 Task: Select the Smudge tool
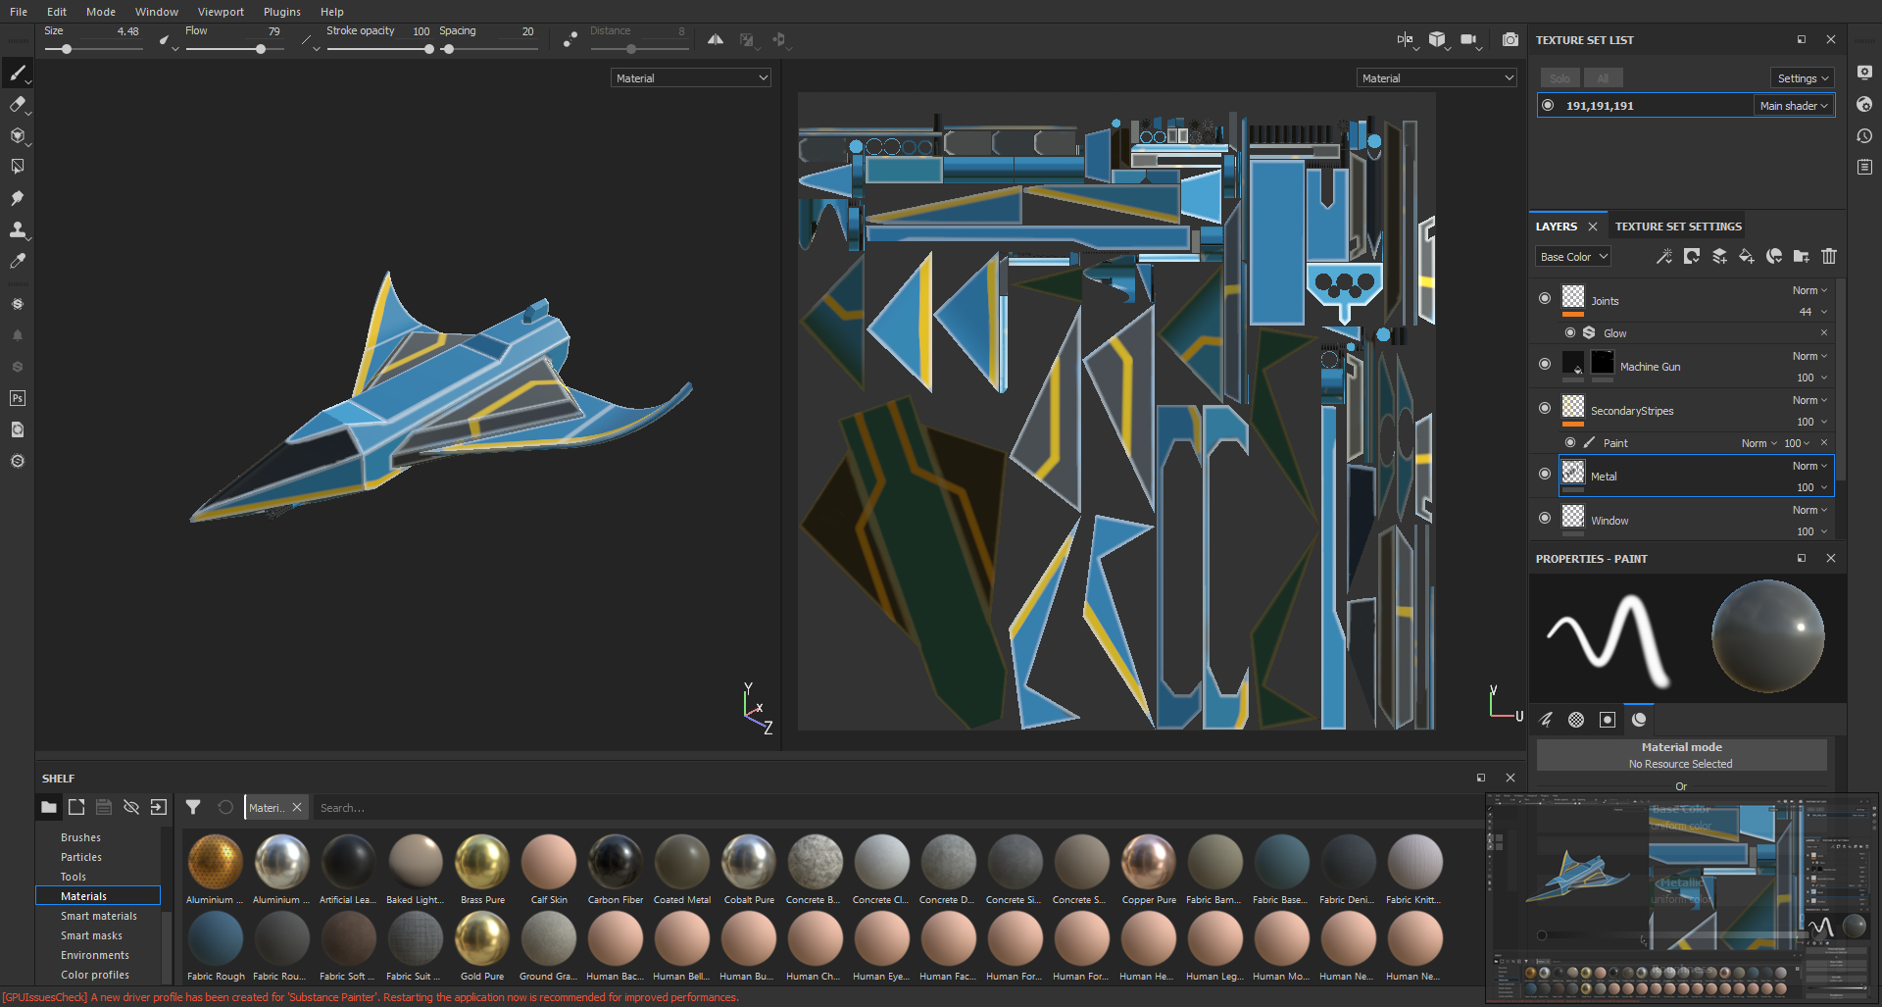18,198
